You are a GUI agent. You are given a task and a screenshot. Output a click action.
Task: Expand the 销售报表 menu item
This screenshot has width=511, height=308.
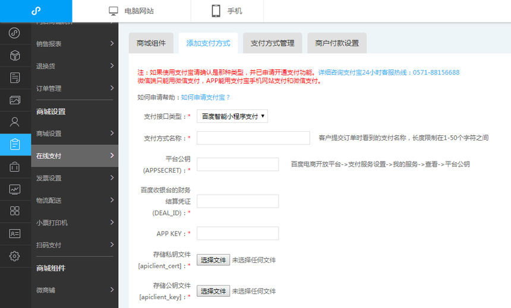point(75,44)
